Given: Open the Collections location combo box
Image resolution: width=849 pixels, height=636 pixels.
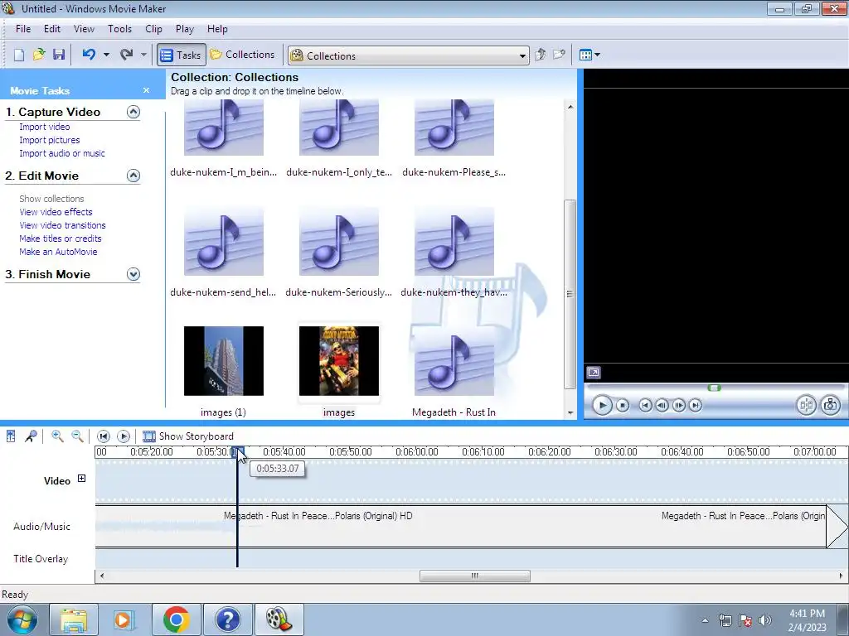Looking at the screenshot, I should (408, 55).
